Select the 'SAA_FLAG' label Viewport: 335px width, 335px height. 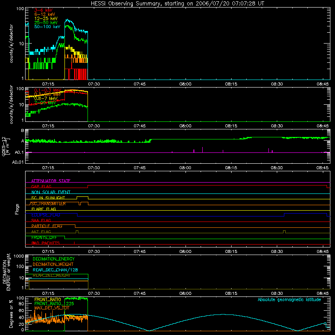(41, 221)
